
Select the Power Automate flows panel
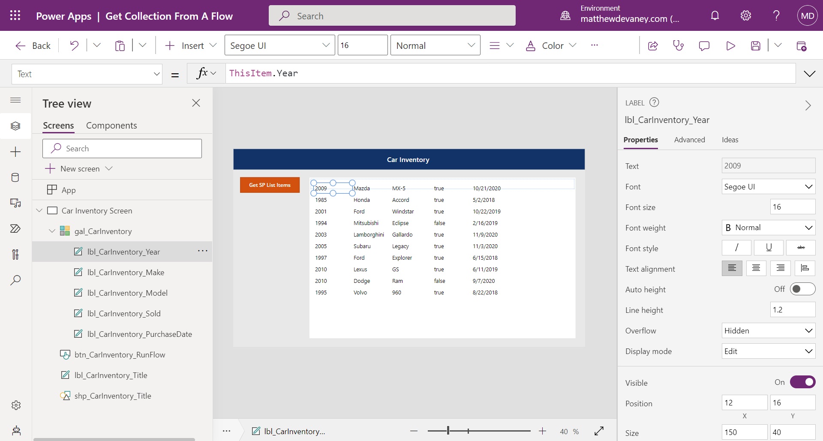point(15,229)
